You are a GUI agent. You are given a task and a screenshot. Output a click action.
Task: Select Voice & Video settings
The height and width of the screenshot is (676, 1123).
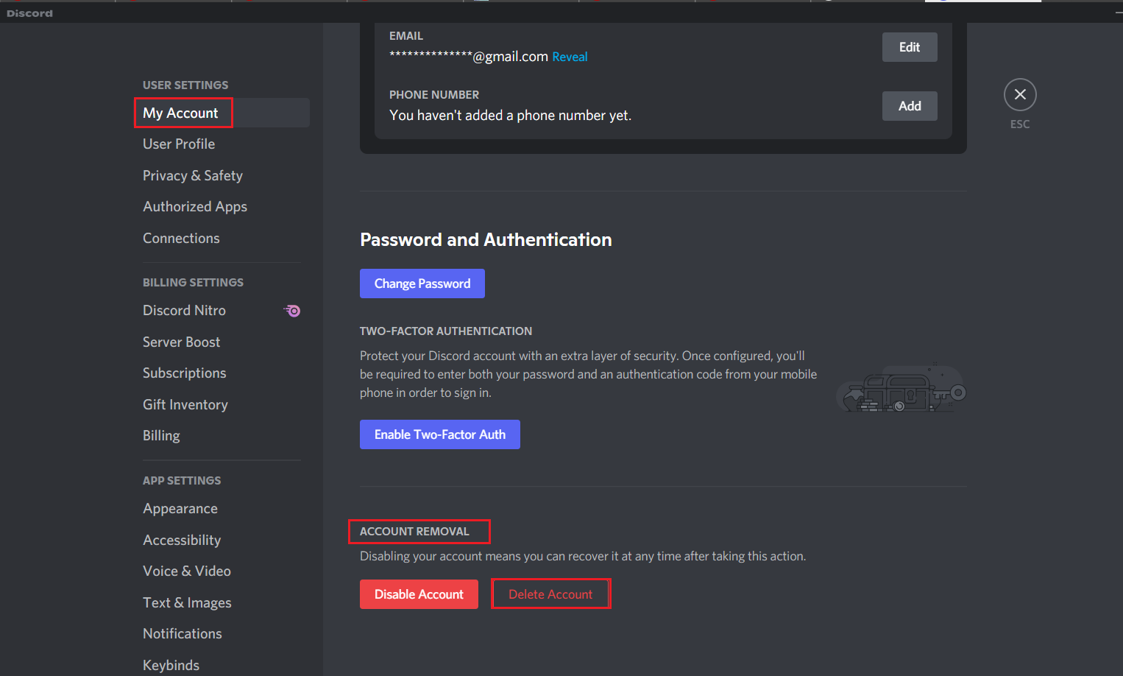tap(187, 571)
